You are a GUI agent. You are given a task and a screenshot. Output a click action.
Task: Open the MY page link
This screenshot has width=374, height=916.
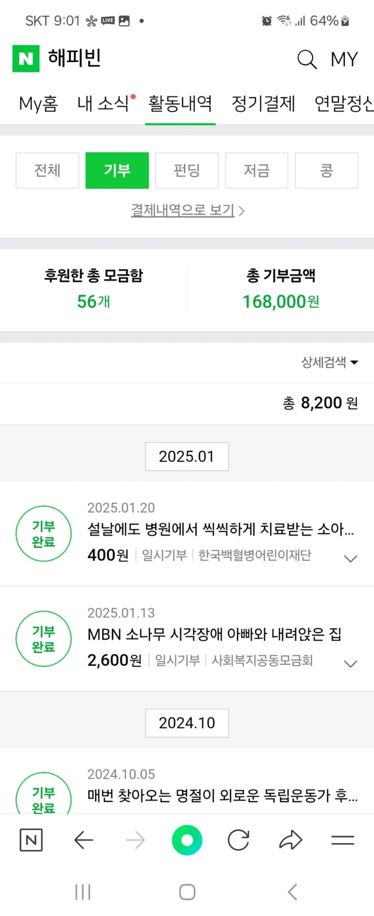[x=344, y=59]
